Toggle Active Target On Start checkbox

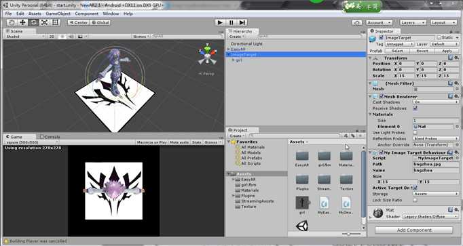click(415, 188)
